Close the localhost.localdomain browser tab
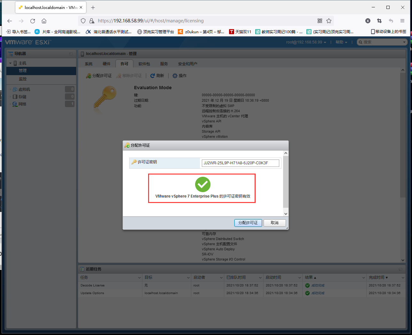The height and width of the screenshot is (335, 412). click(x=81, y=7)
